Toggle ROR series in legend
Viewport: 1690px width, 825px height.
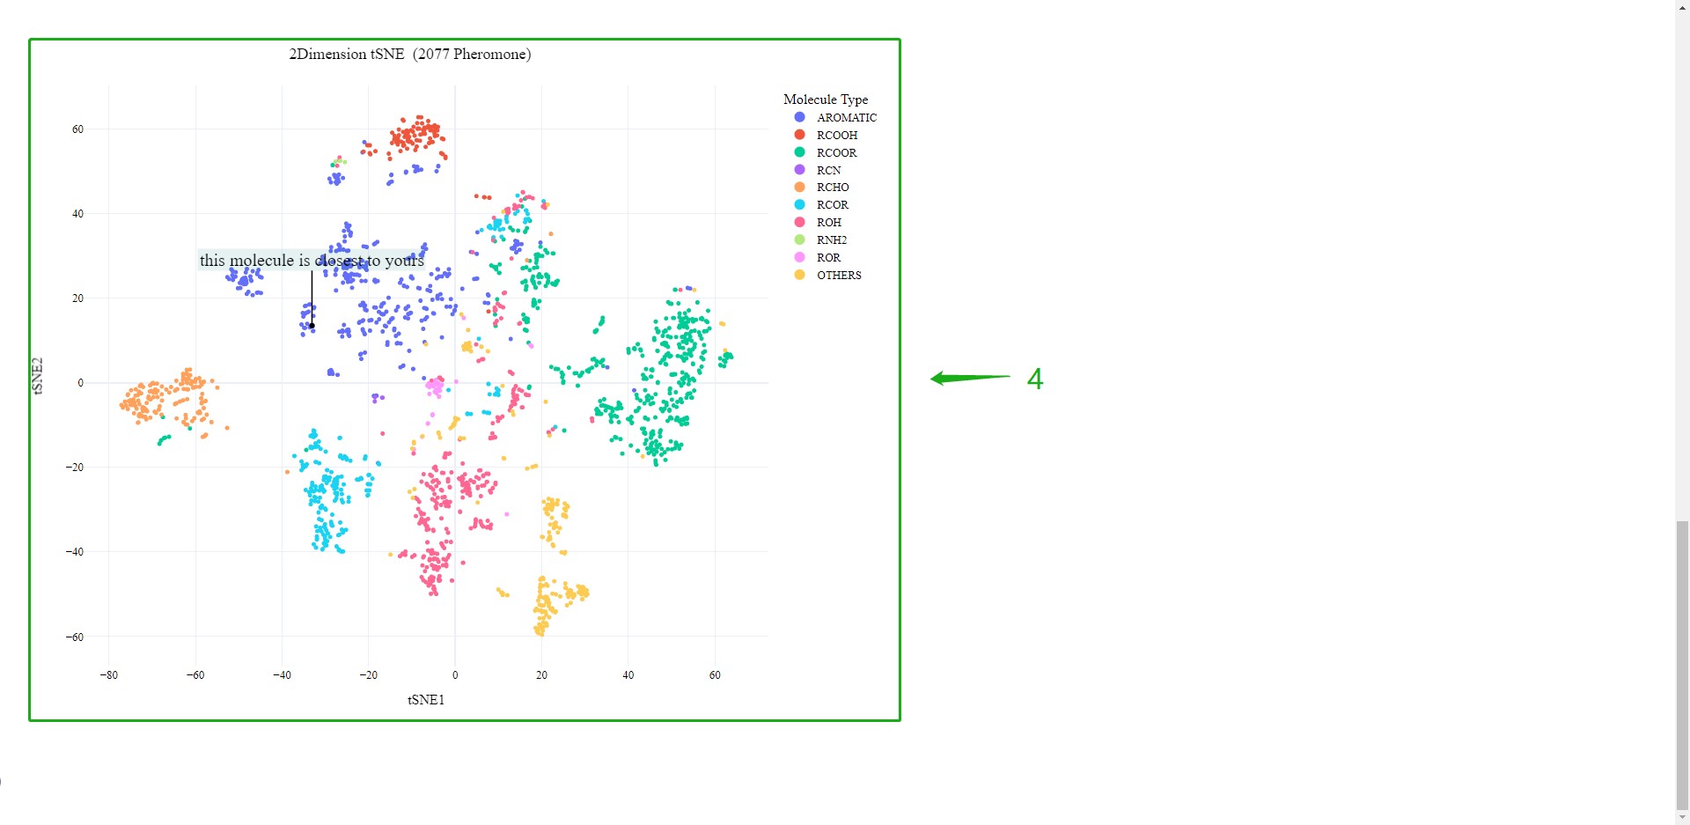pyautogui.click(x=817, y=257)
